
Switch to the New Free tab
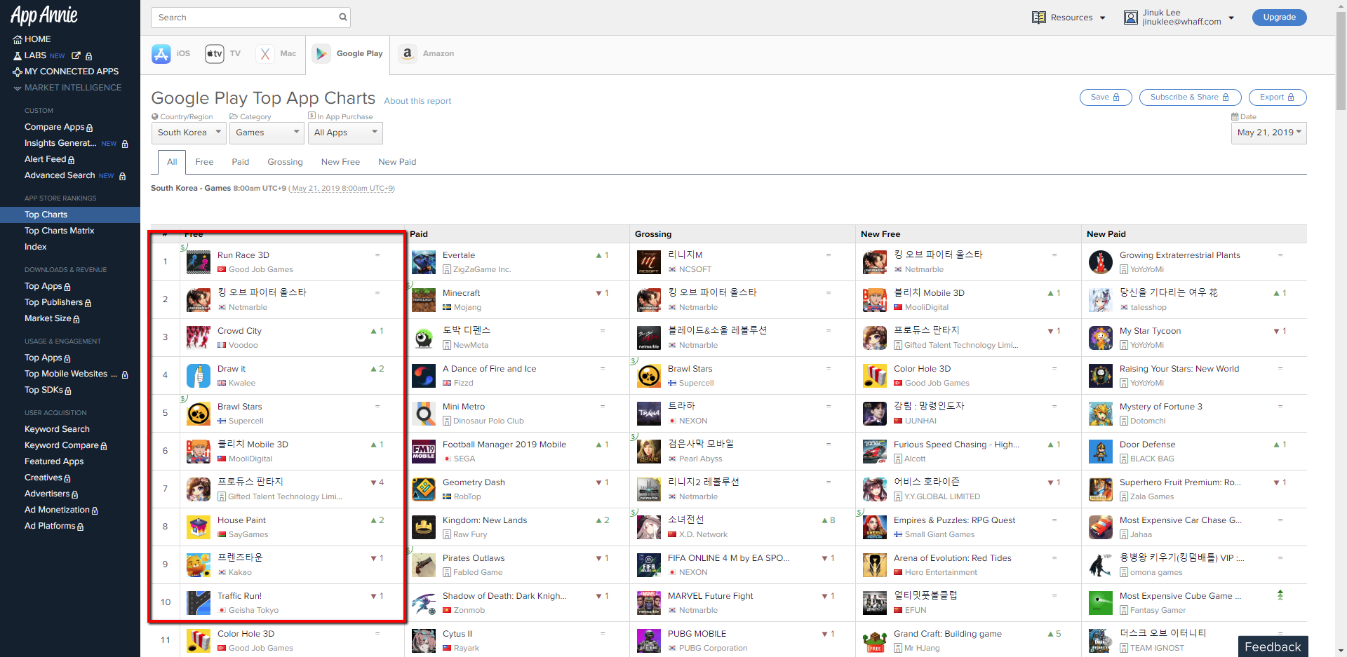click(340, 162)
